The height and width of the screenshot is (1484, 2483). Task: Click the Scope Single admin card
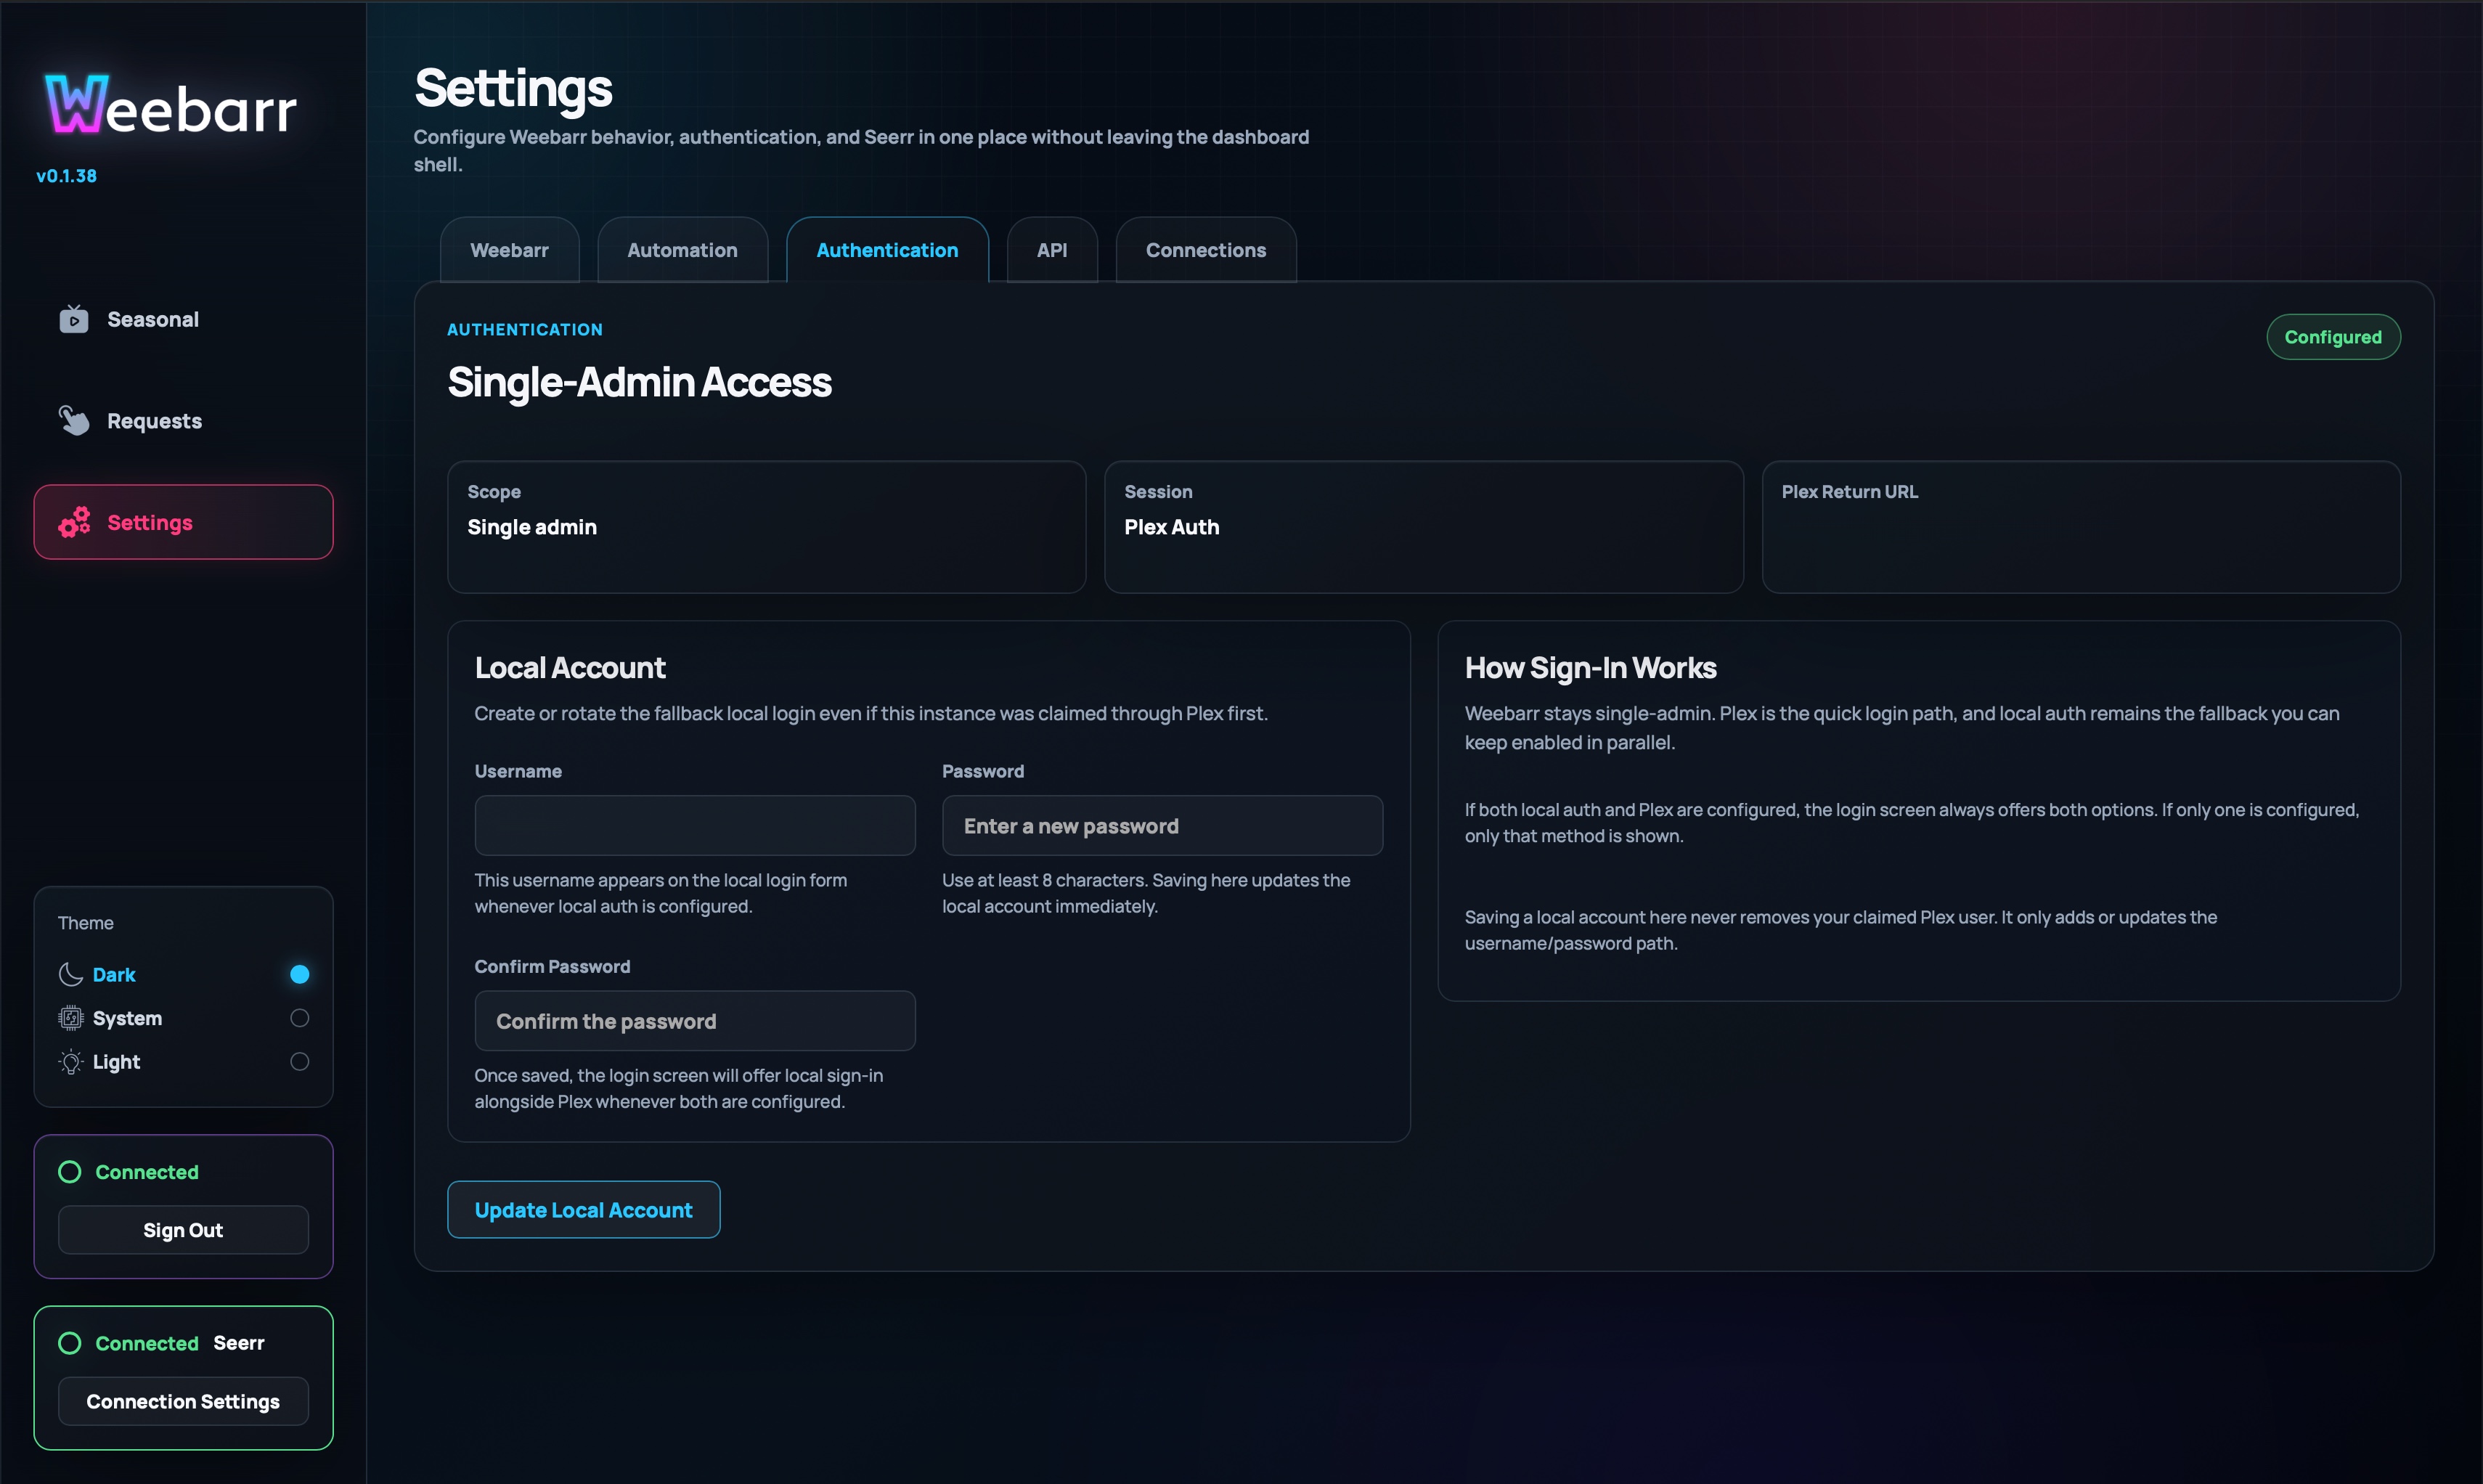[766, 527]
